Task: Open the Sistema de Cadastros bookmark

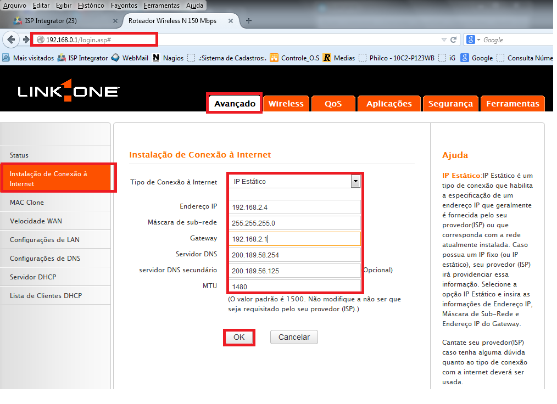Action: point(227,58)
